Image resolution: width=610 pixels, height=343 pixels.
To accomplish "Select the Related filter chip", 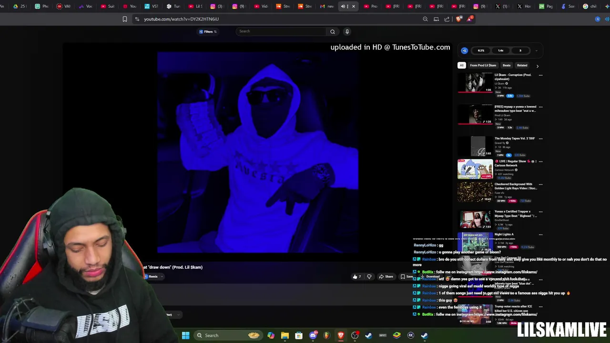I will [522, 65].
